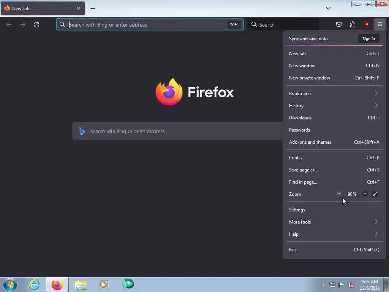Image resolution: width=389 pixels, height=292 pixels.
Task: Expand the History submenu
Action: [x=334, y=106]
